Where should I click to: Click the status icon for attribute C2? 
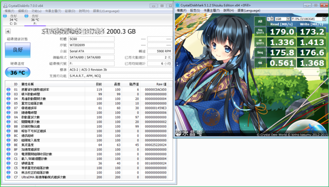tap(9, 164)
